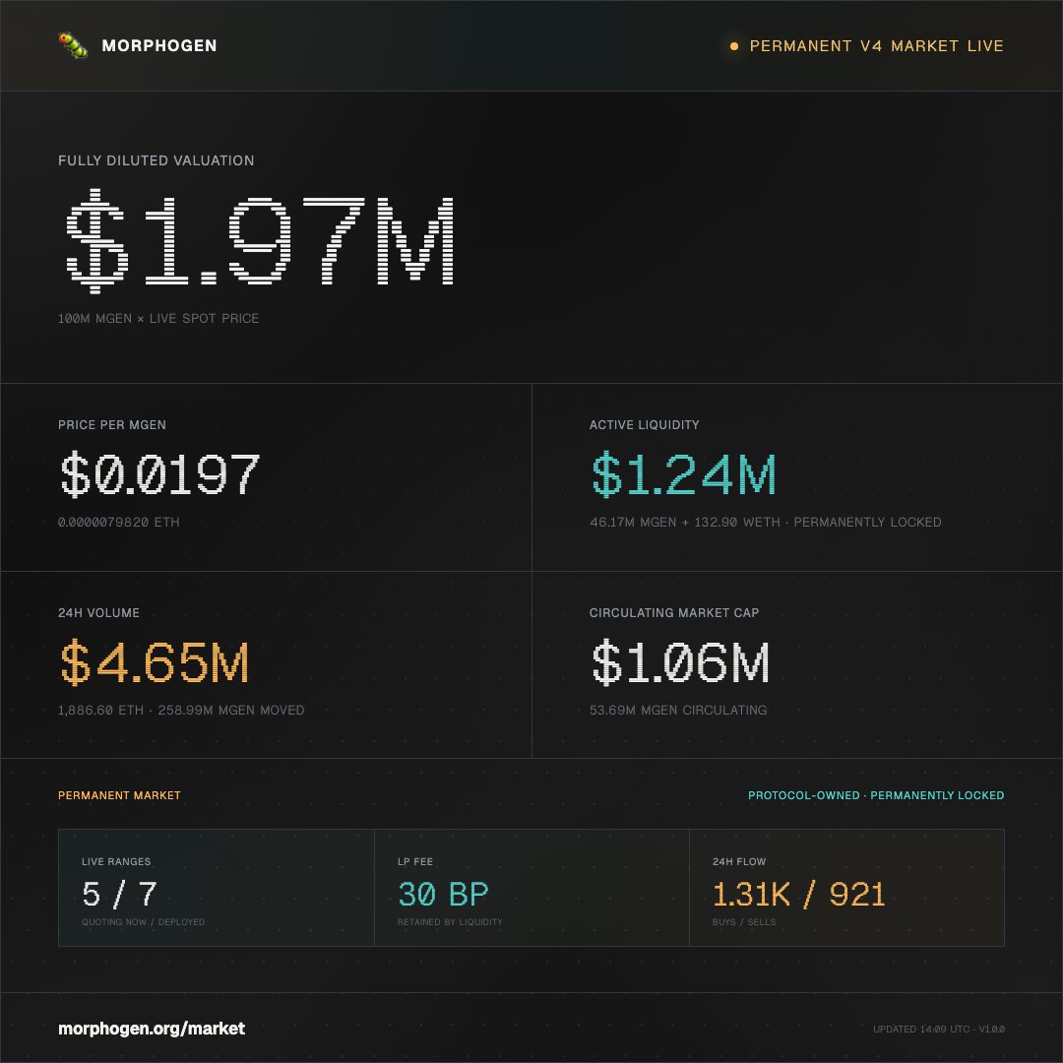Click 'PROTOCOL-OWNED · PERMANENTLY LOCKED' teal text
Image resolution: width=1063 pixels, height=1063 pixels.
(876, 795)
